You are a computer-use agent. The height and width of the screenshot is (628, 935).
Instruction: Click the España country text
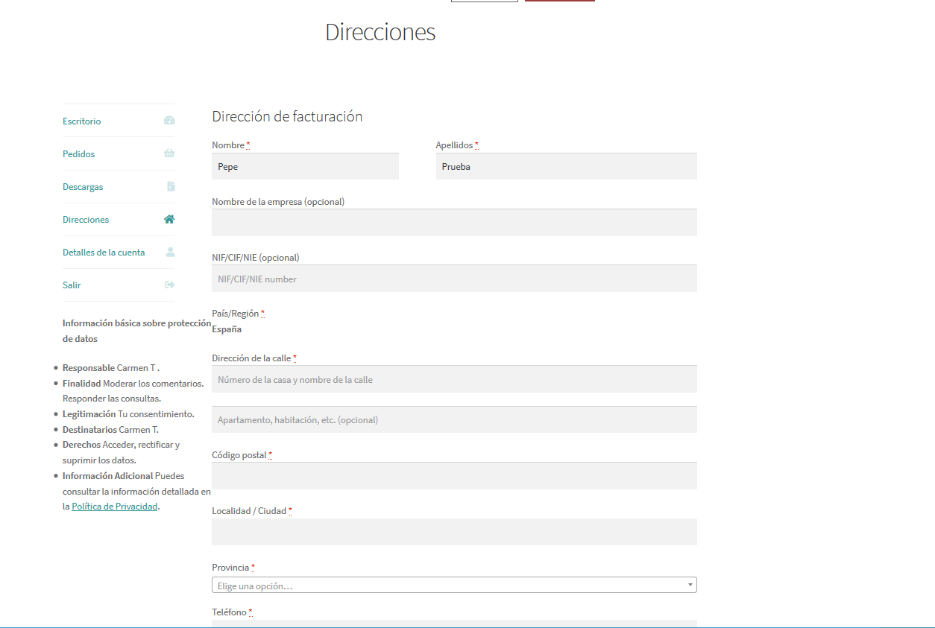click(x=227, y=329)
